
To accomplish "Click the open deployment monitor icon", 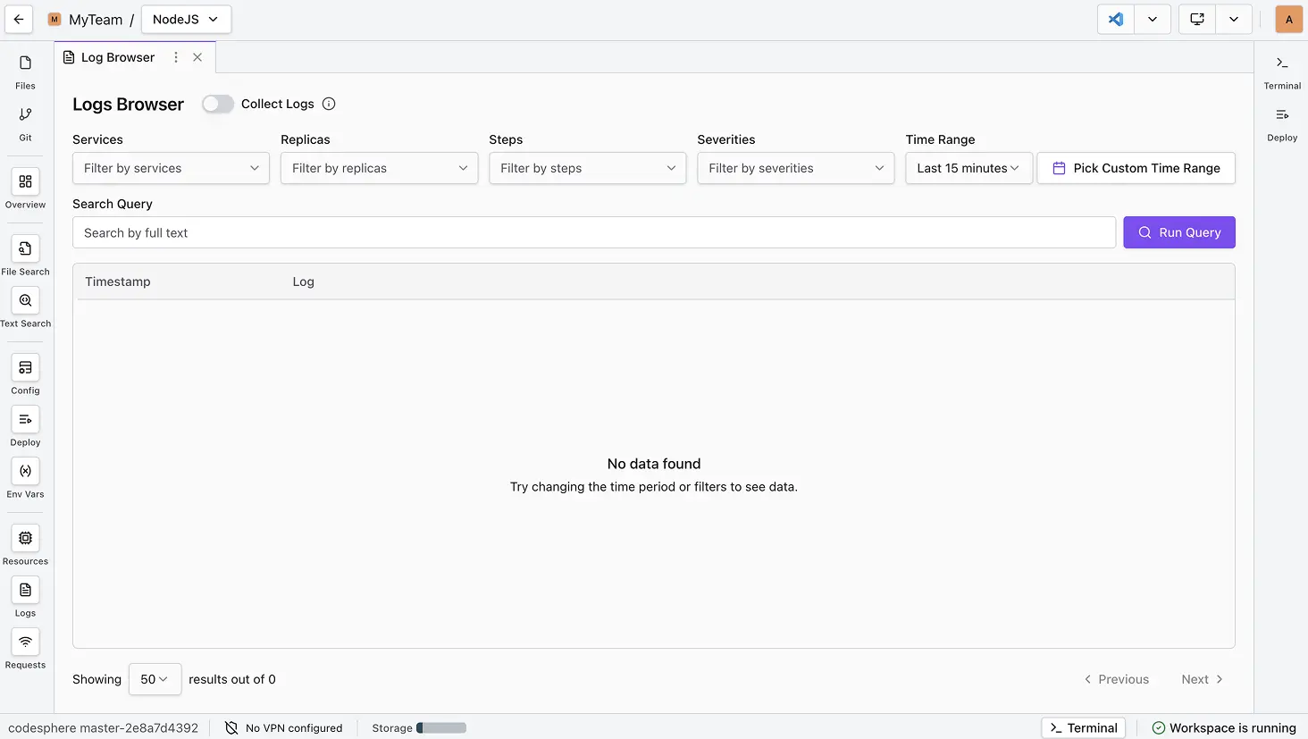I will pos(1197,19).
